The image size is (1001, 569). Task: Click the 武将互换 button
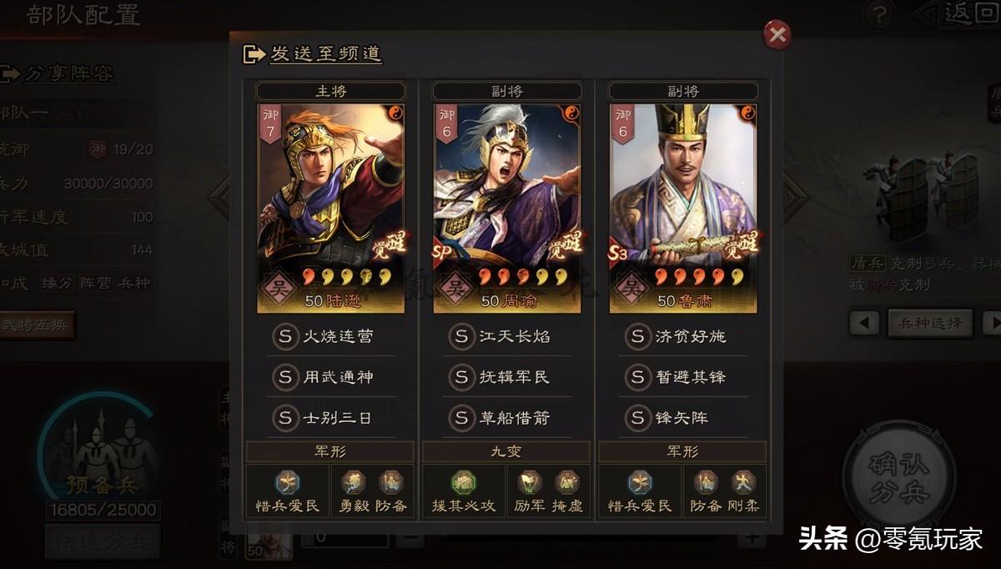coord(37,325)
